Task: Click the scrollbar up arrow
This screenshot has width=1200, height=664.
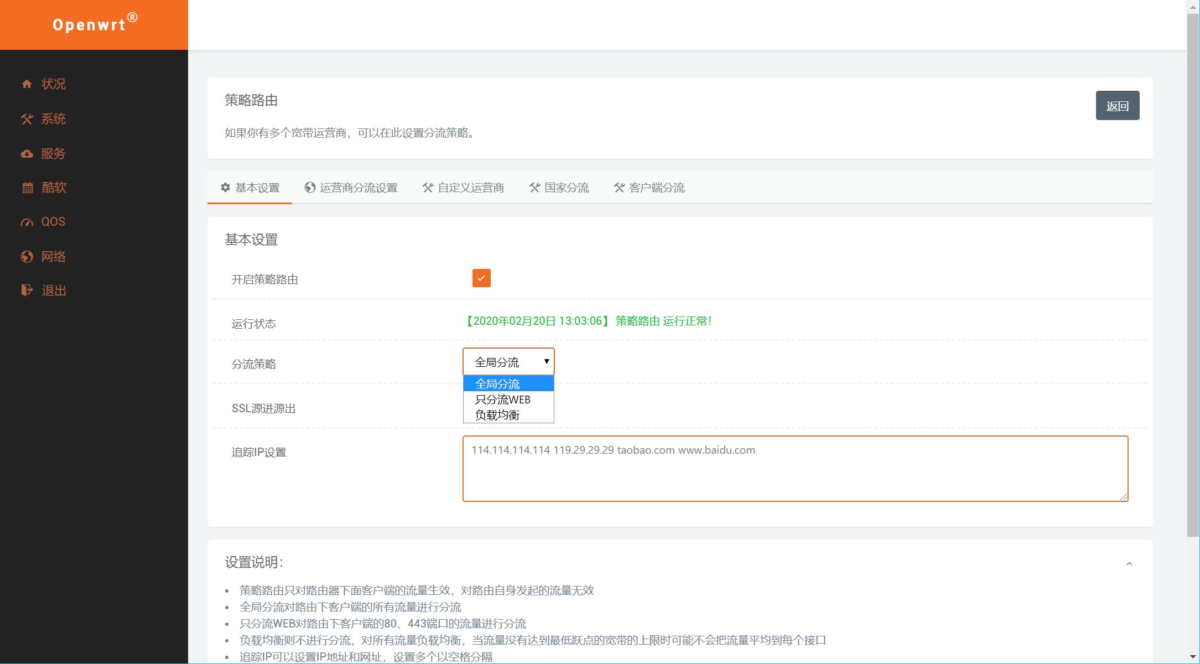Action: (1193, 6)
